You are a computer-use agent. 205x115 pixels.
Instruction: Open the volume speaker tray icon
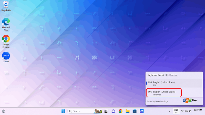(186, 111)
